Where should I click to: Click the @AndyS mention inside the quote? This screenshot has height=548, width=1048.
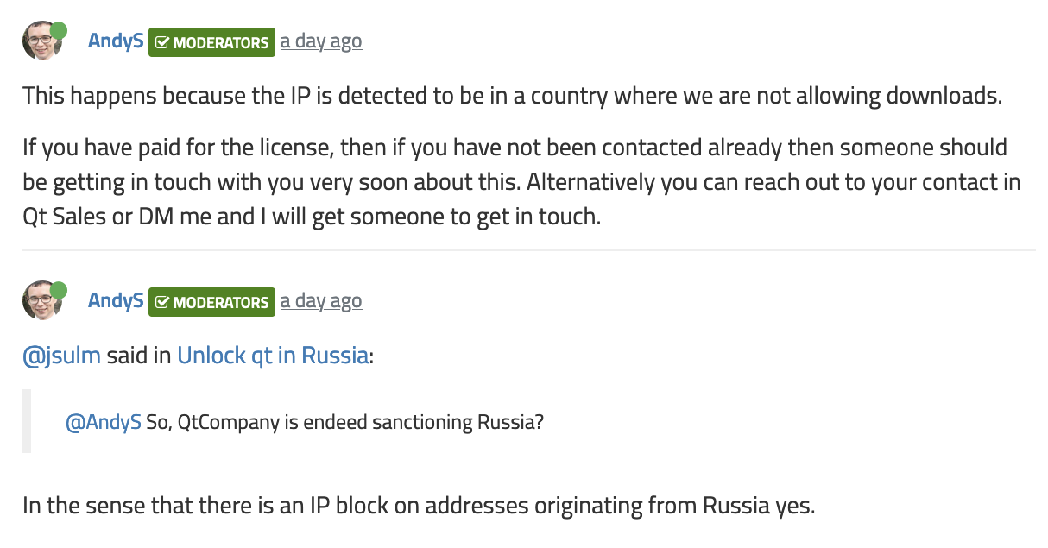[x=104, y=423]
